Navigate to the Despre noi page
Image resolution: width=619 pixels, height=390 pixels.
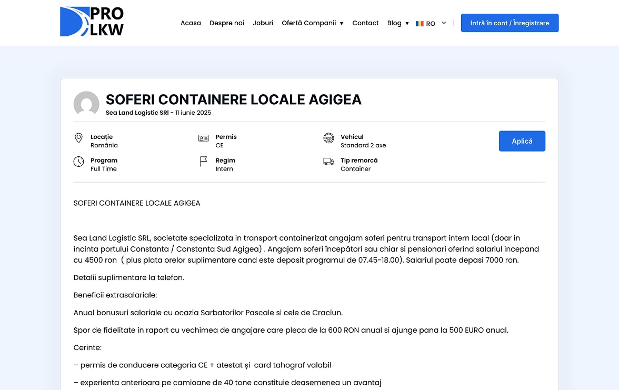pos(227,23)
